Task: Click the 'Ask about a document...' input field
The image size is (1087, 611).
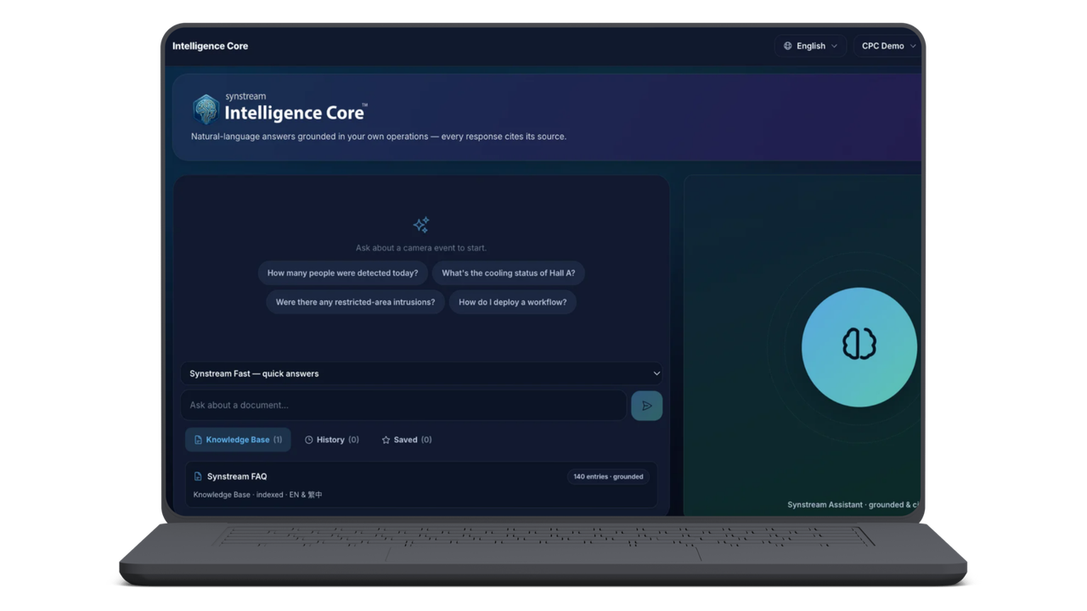Action: (x=403, y=406)
